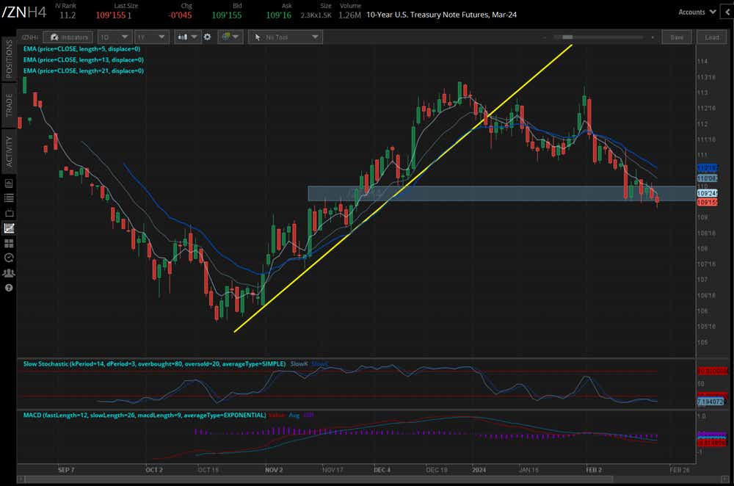Select the chart icon in the left sidebar
Viewport: 734px width, 486px height.
[10, 228]
